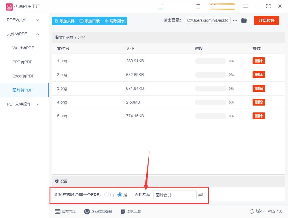This screenshot has height=218, width=288.
Task: Click the 开始转换 conversion button
Action: point(266,20)
